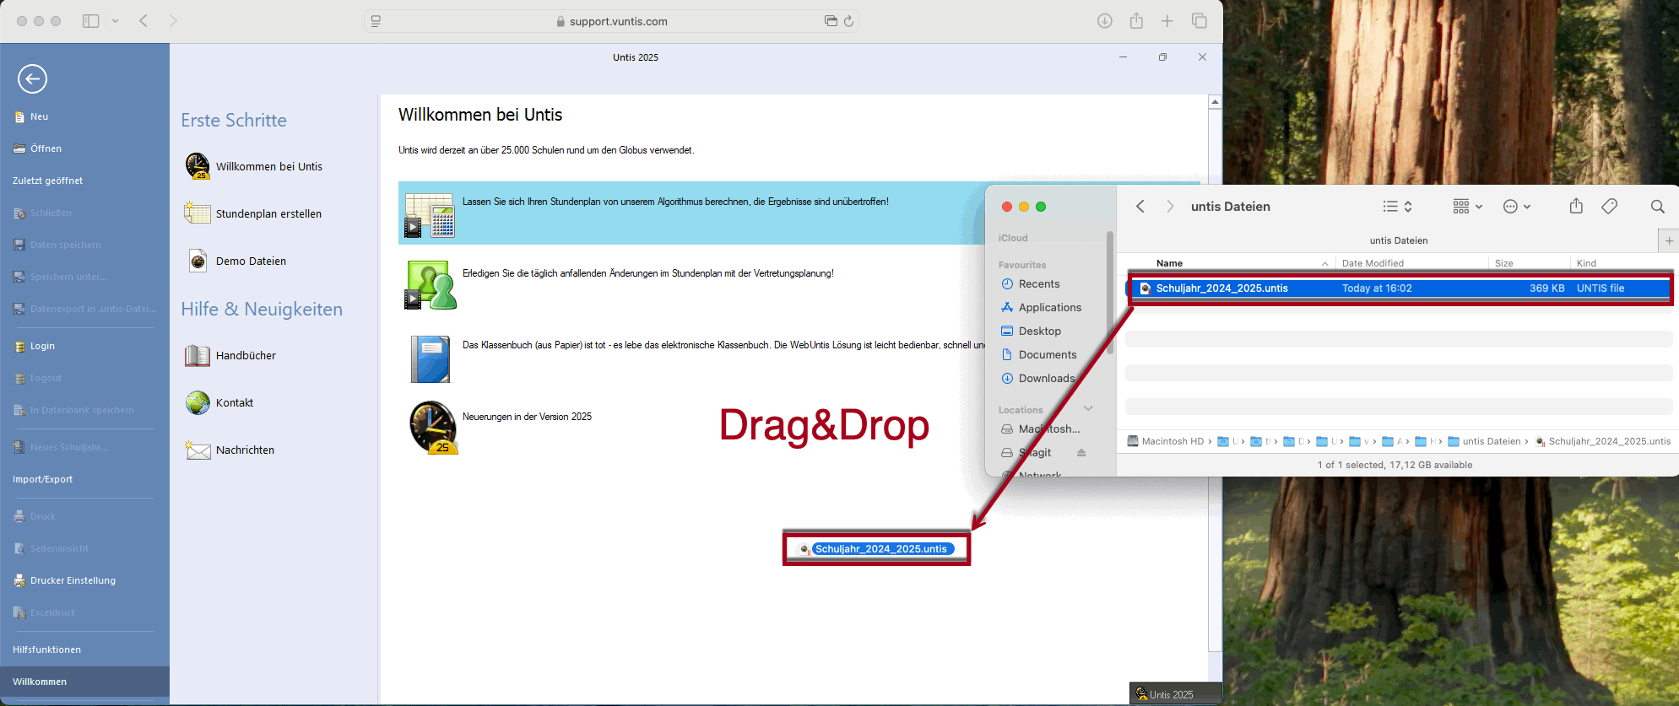The image size is (1679, 706).
Task: Click the Neuerungen in der Version 2025 clock icon
Action: [433, 428]
